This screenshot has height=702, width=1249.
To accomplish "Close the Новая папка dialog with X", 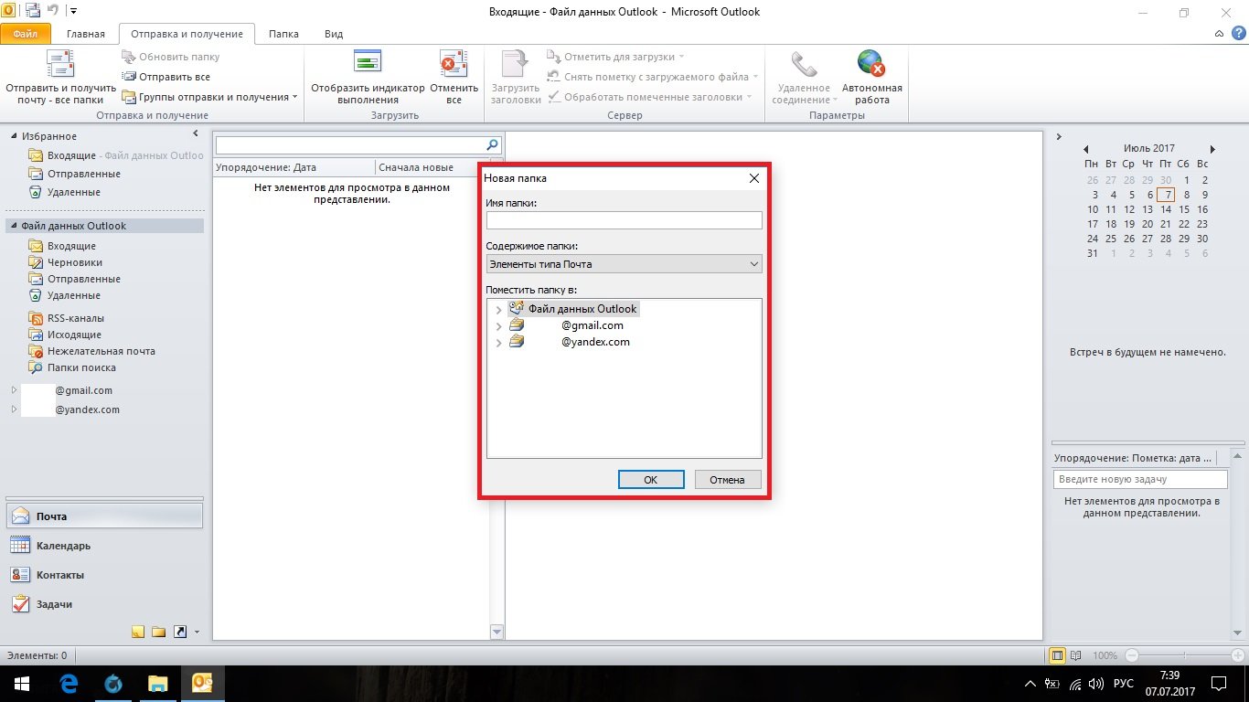I will [754, 178].
